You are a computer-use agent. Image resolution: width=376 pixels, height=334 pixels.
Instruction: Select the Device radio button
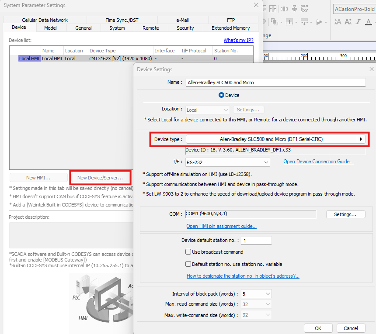[221, 95]
